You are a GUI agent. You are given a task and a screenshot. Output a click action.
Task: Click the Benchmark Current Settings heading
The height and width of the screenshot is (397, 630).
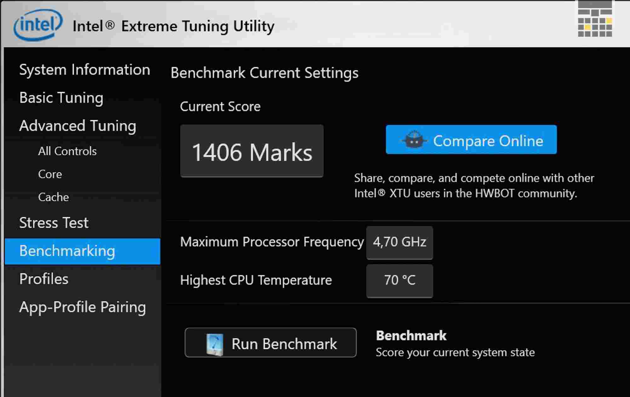264,73
